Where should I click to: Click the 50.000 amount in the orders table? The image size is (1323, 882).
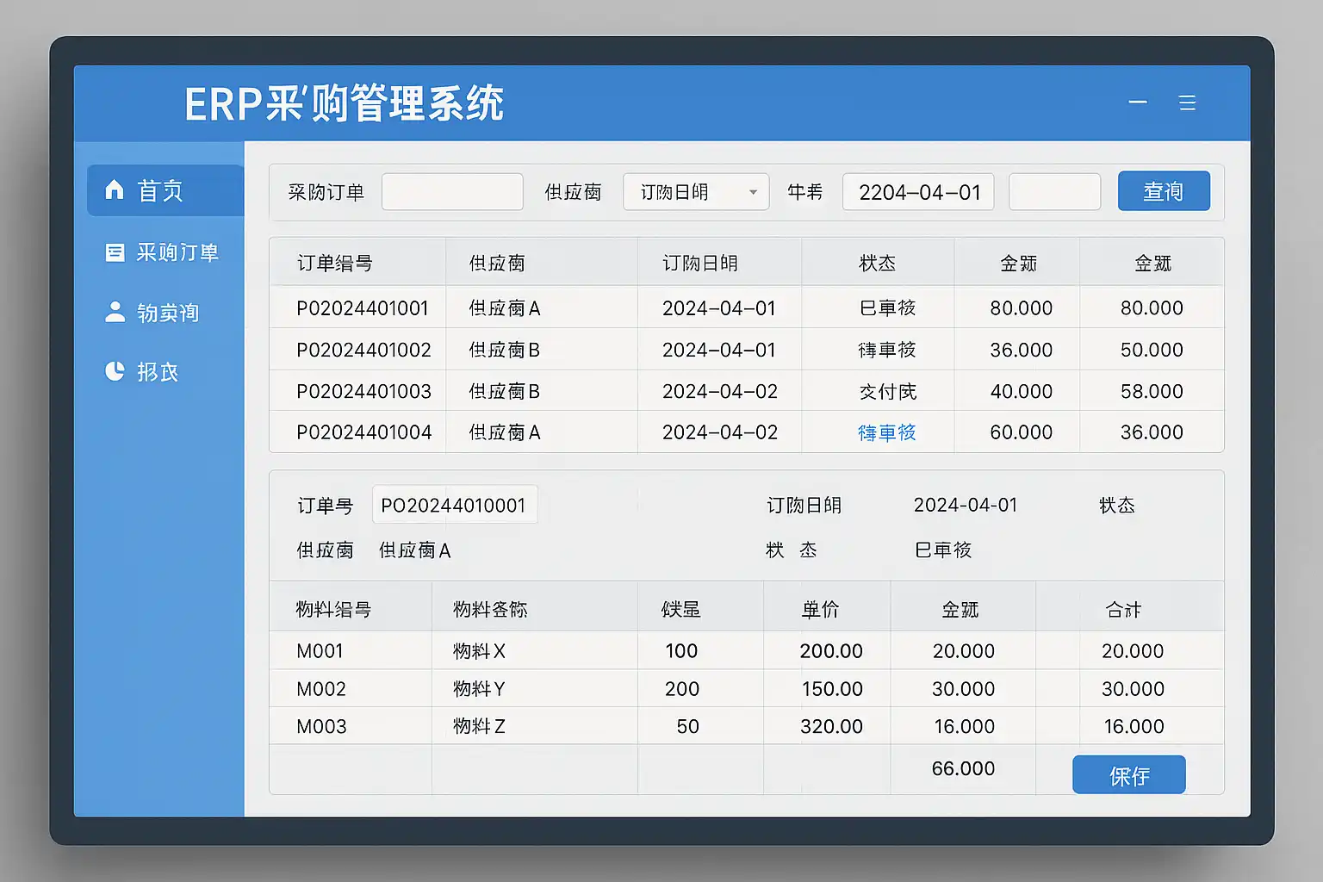point(1152,350)
